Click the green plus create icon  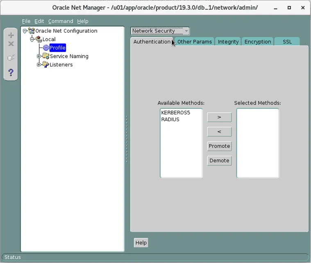(11, 35)
